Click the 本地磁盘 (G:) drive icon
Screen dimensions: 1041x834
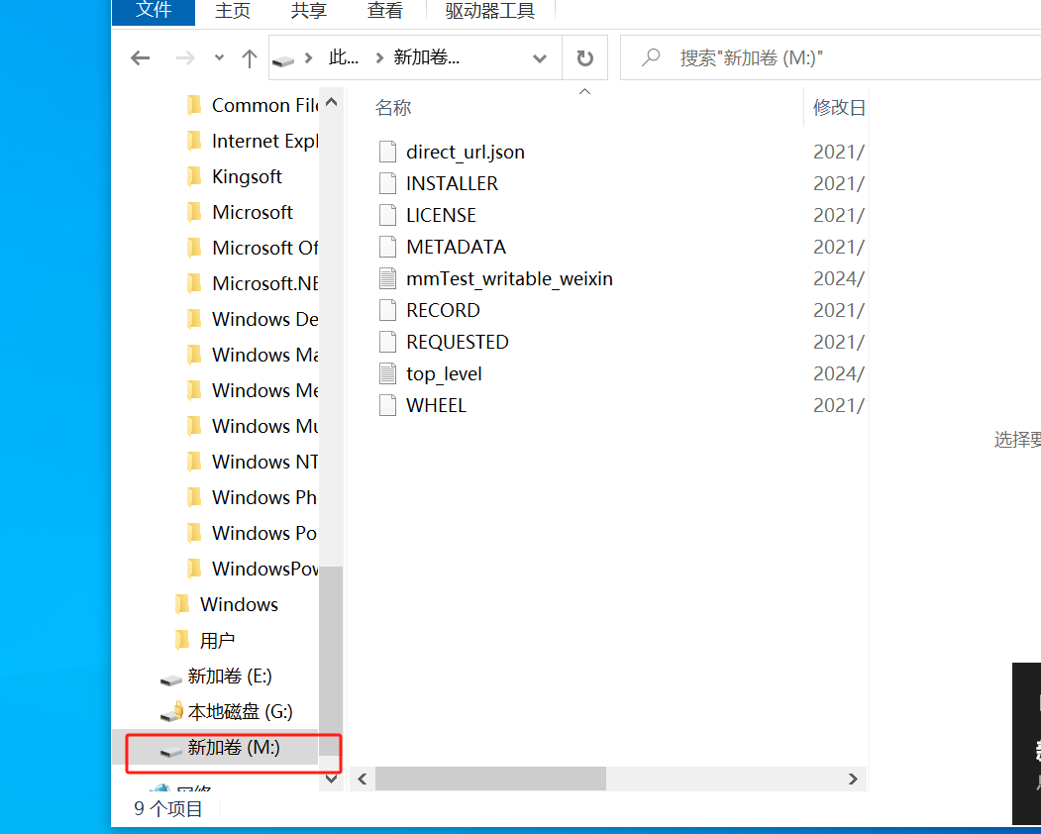[171, 711]
